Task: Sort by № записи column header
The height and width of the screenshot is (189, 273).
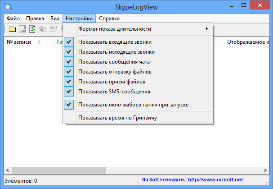Action: point(28,42)
